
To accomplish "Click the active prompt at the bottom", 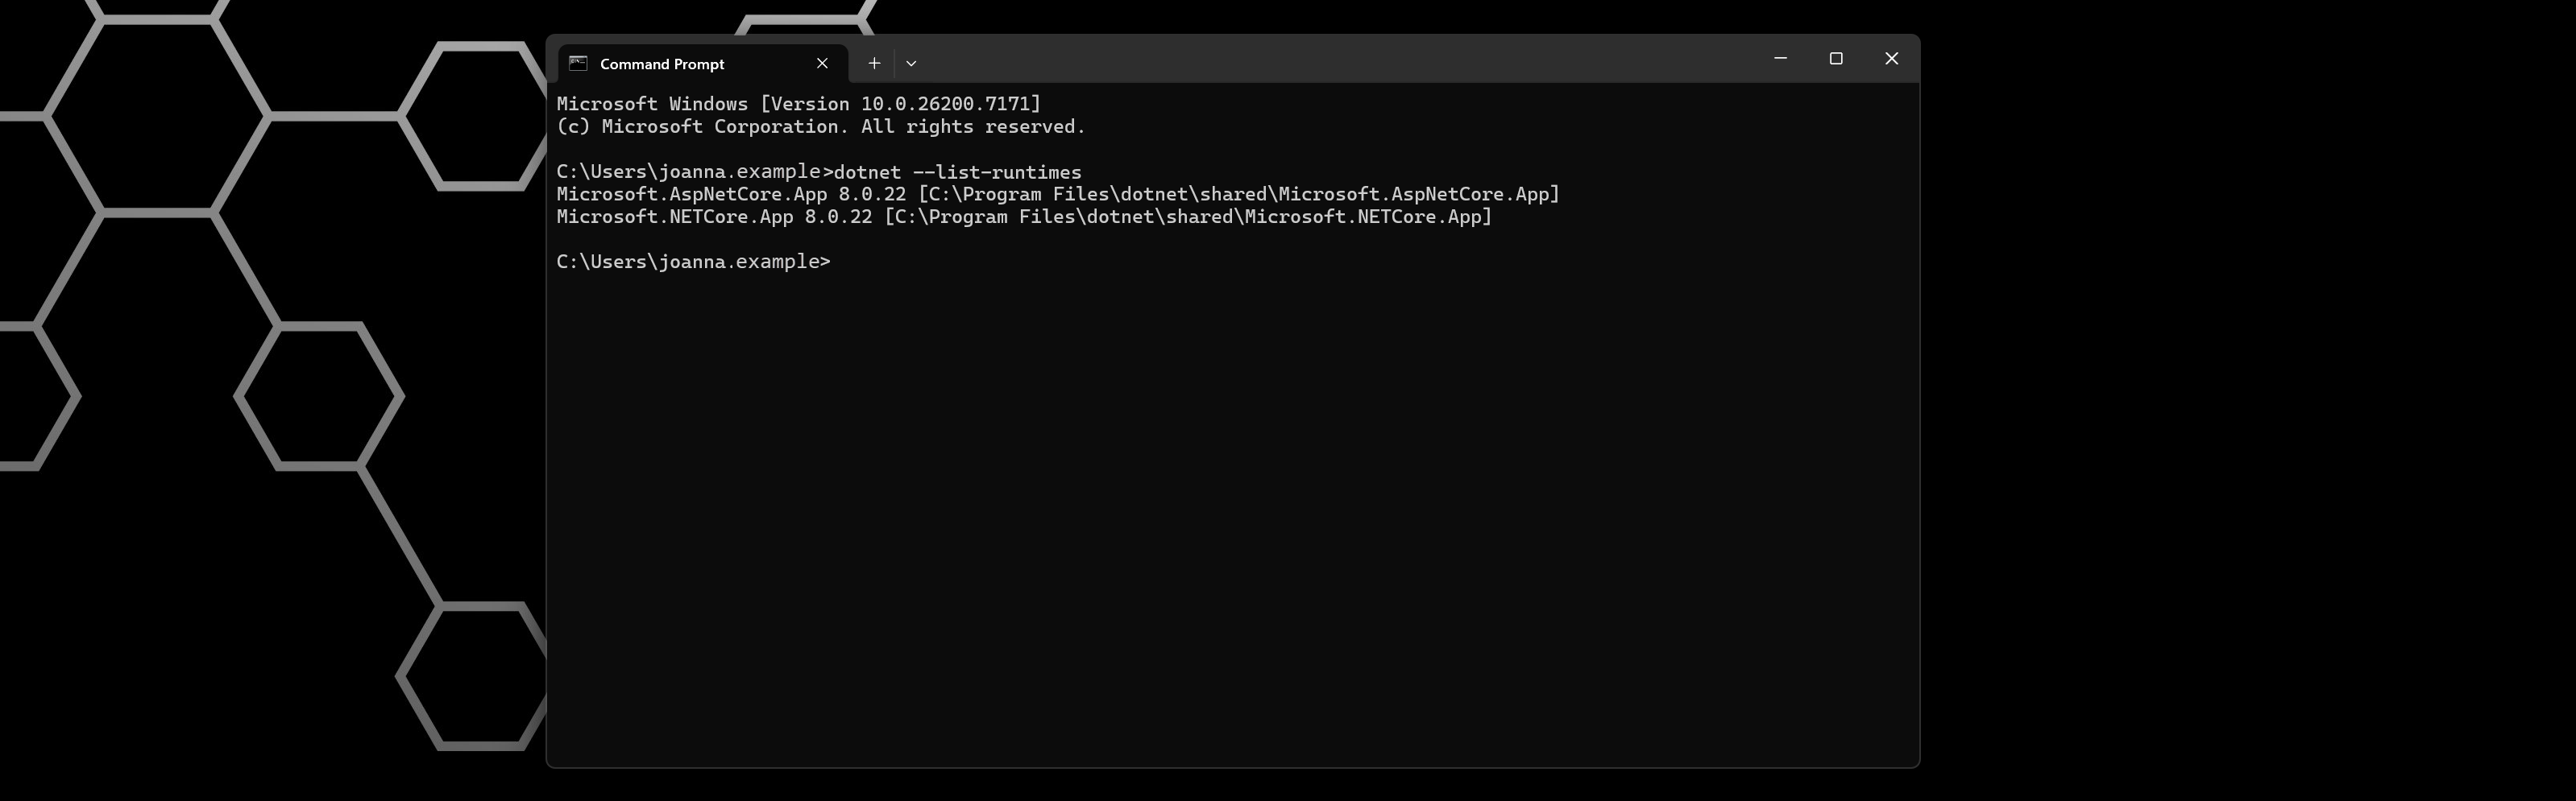I will pos(693,262).
